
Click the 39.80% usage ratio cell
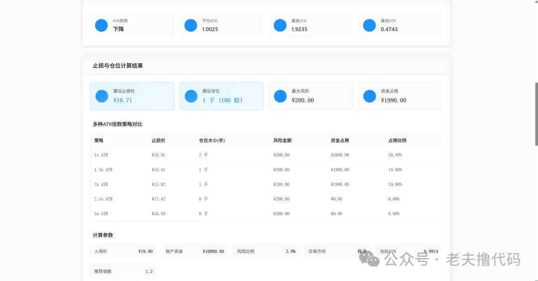pyautogui.click(x=395, y=155)
